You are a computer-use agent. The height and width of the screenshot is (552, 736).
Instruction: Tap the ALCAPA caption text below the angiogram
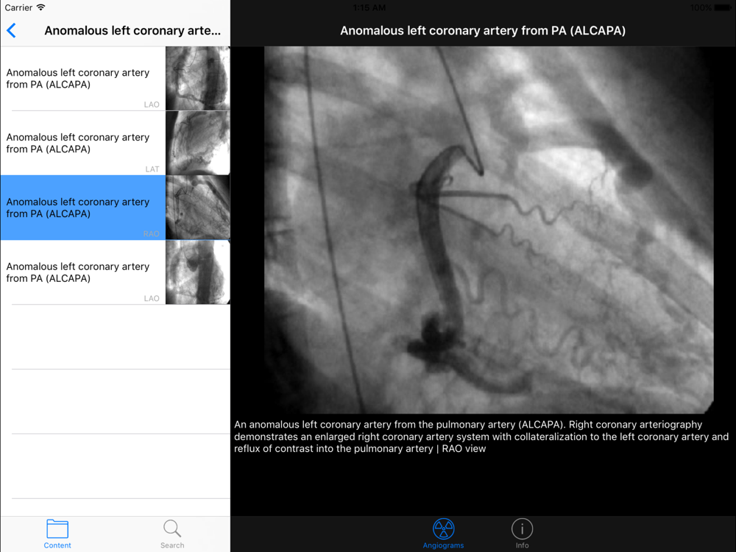coord(481,436)
